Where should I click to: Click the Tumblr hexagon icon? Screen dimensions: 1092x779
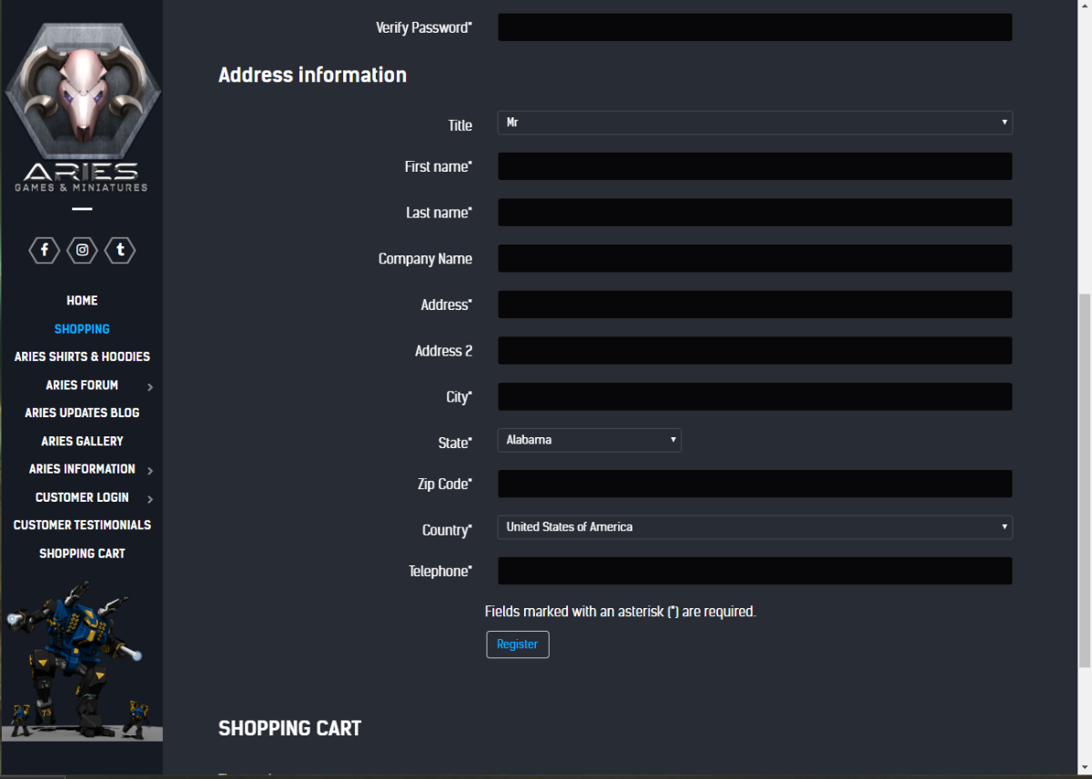120,250
